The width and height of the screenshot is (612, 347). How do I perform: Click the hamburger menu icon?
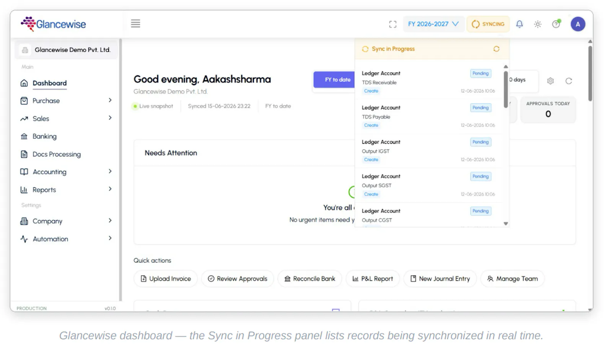tap(135, 24)
